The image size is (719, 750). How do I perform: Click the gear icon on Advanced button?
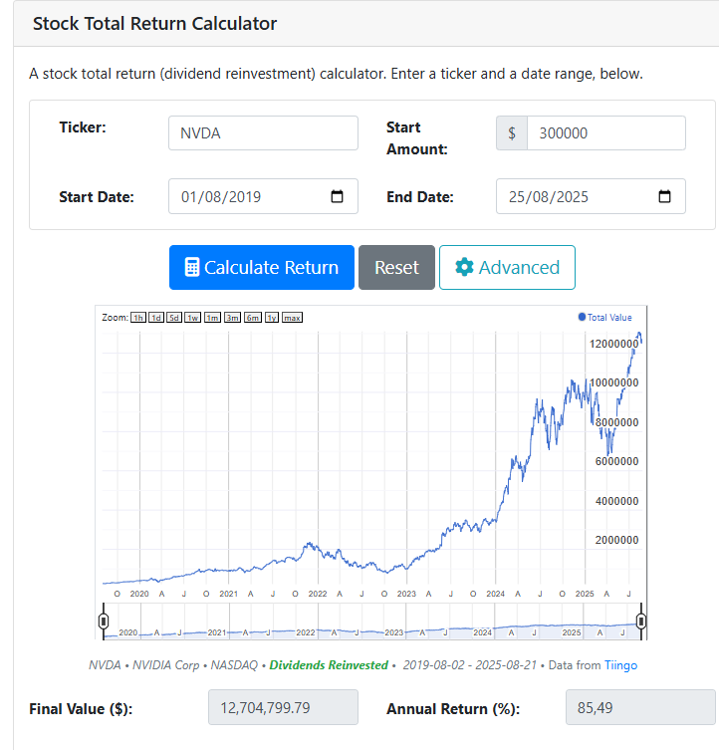[464, 267]
